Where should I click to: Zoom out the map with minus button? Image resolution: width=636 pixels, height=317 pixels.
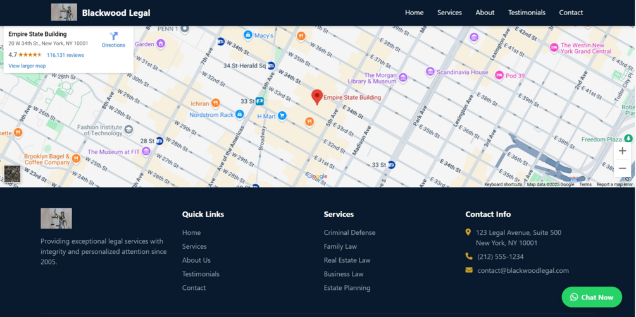pyautogui.click(x=622, y=168)
